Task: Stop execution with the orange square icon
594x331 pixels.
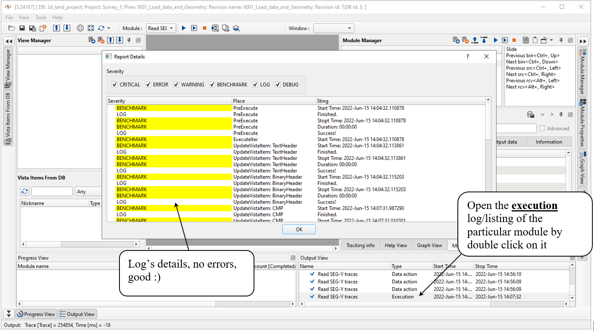Action: tap(204, 28)
